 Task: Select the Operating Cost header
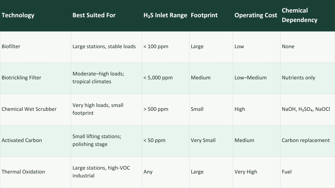tap(256, 15)
